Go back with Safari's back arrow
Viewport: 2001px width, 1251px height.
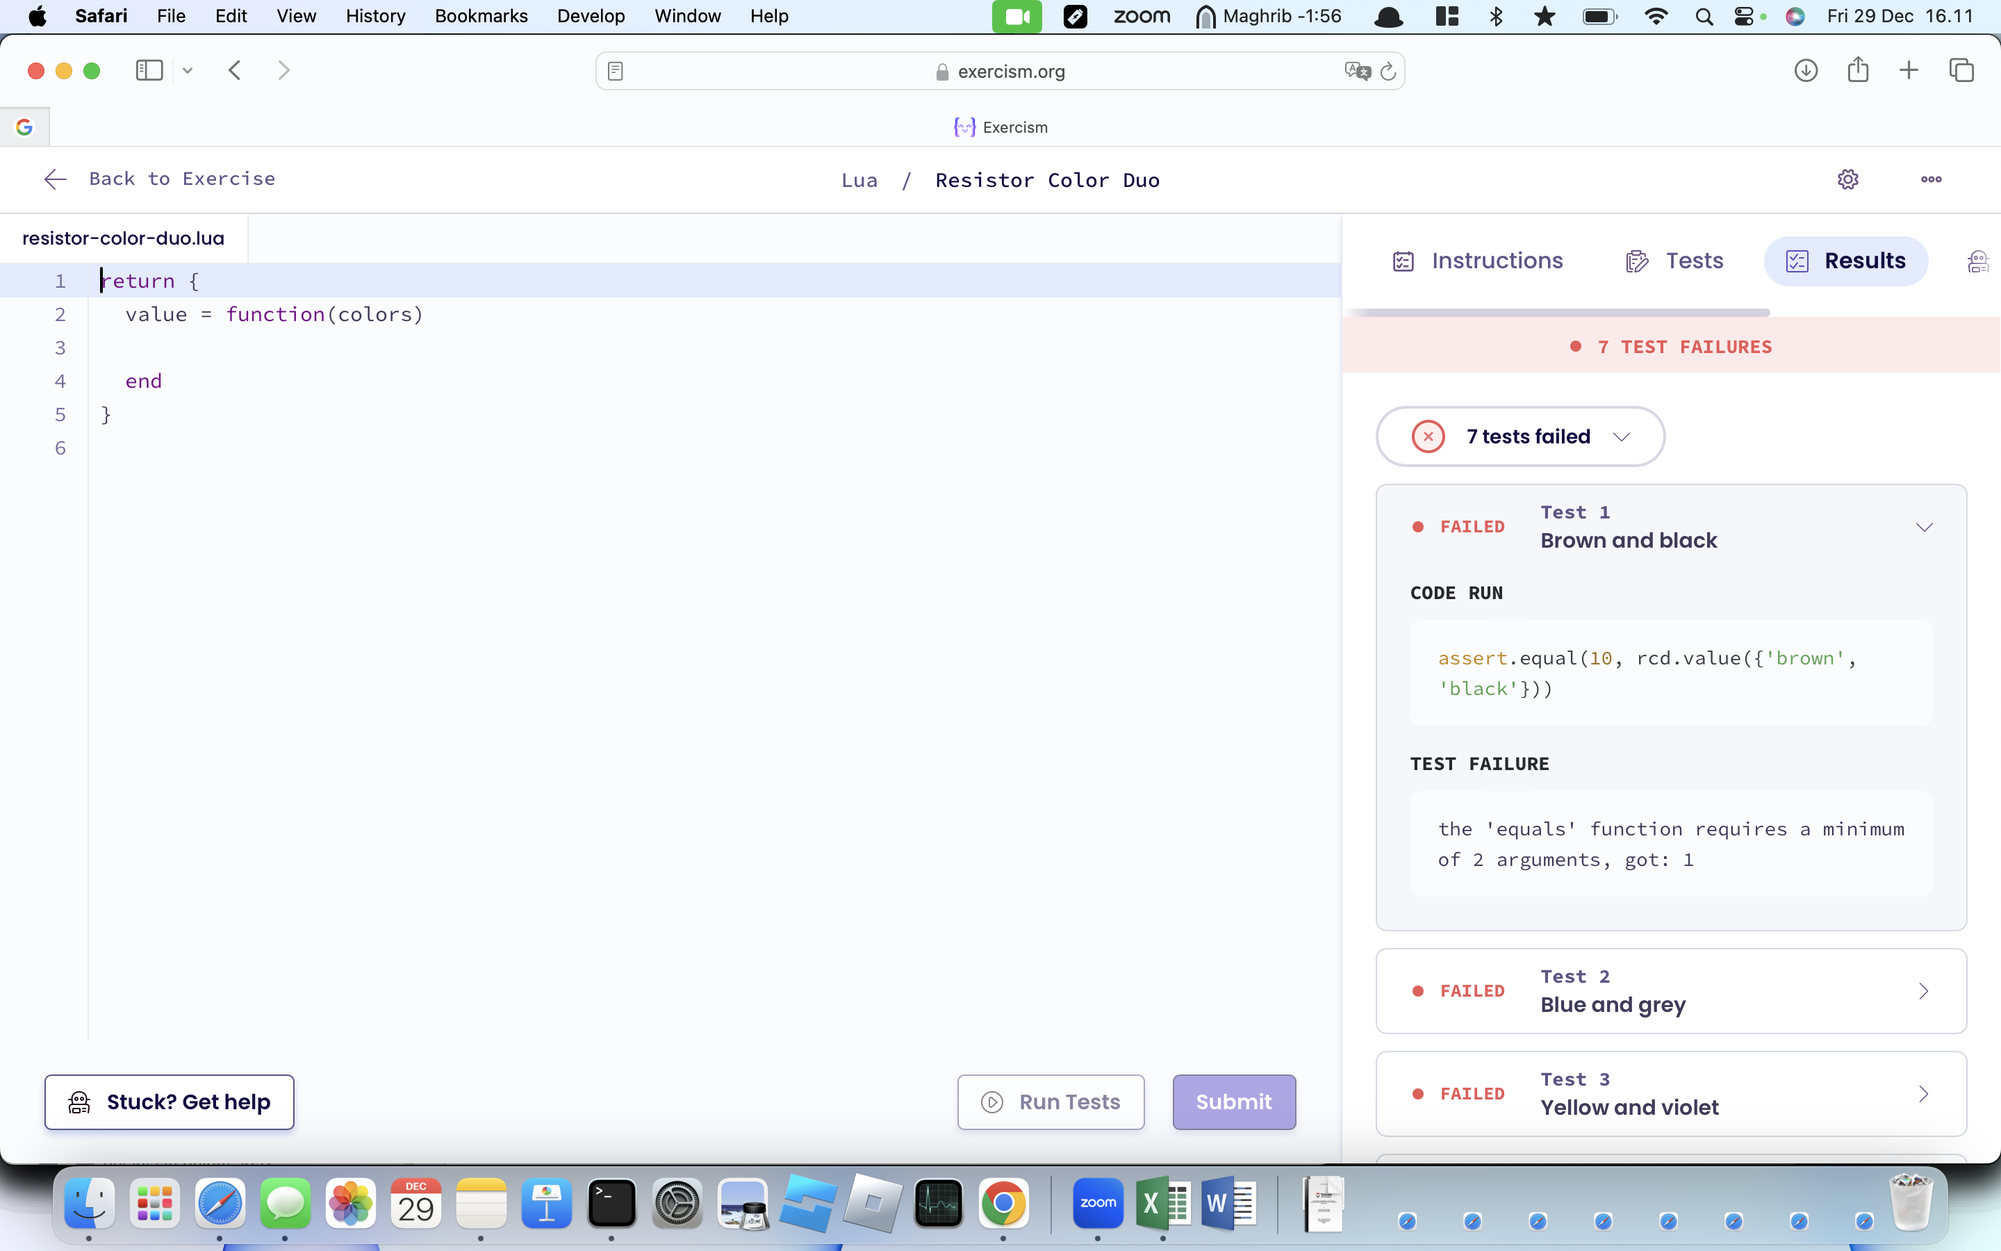(x=235, y=70)
